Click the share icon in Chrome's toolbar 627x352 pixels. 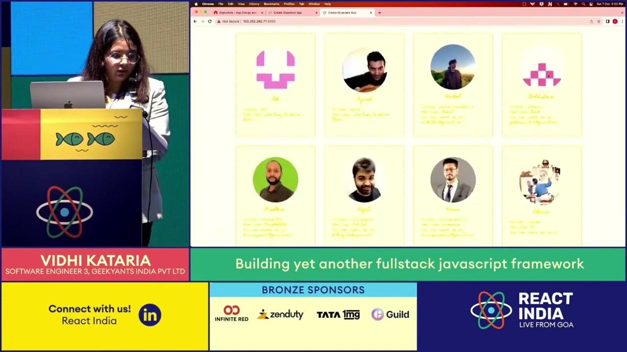pos(592,22)
